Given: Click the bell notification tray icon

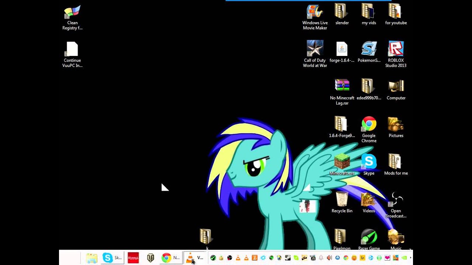Looking at the screenshot, I should pyautogui.click(x=321, y=258).
